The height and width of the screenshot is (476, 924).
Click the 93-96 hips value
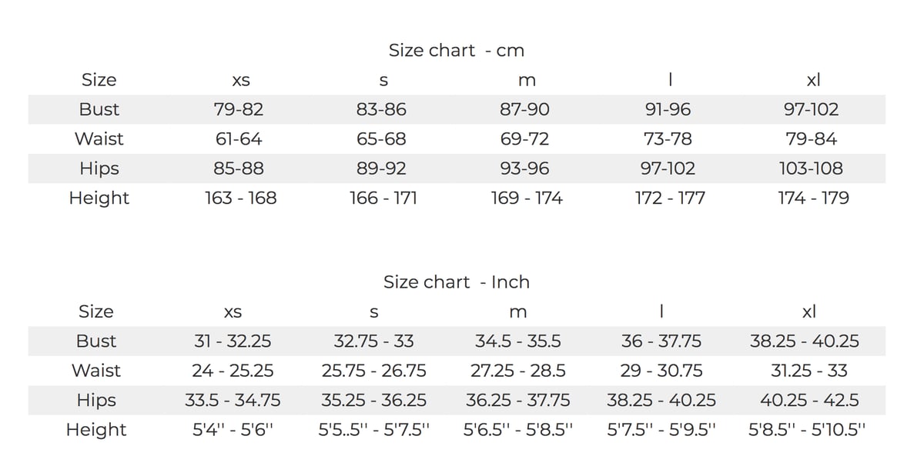(524, 168)
